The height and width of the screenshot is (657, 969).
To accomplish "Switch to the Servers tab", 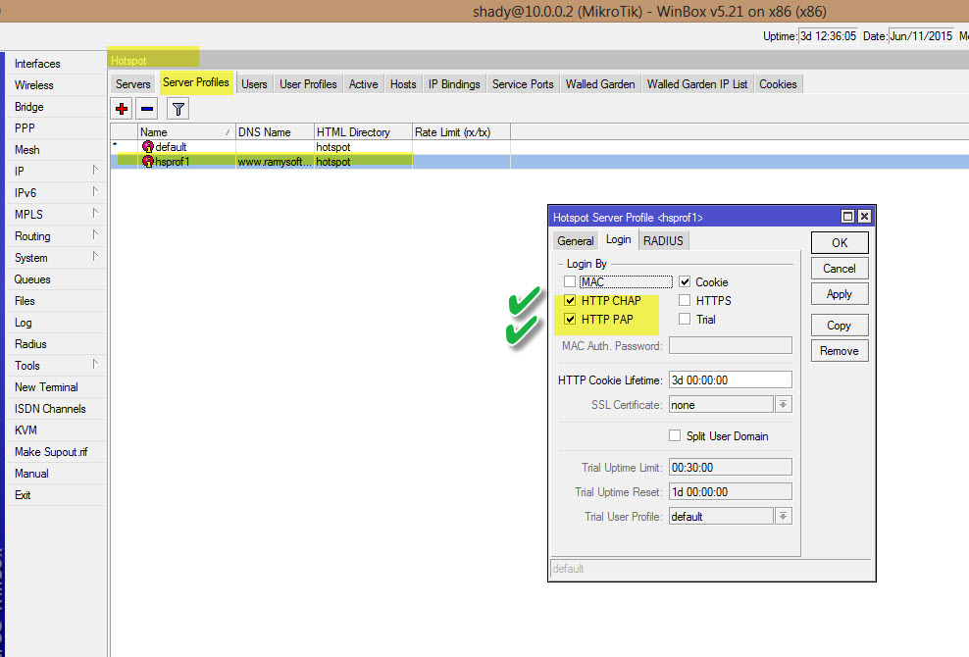I will point(132,84).
